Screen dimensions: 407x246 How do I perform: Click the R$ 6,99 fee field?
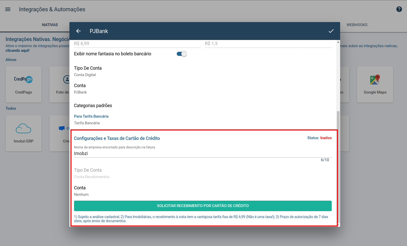coord(138,44)
